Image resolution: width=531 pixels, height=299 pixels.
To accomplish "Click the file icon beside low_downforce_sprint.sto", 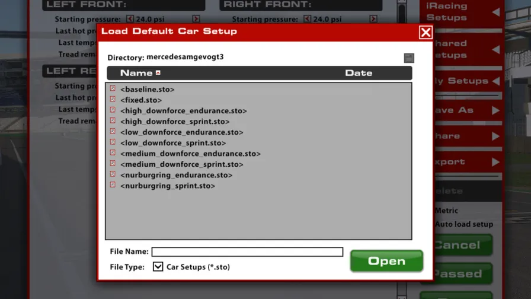I will tap(113, 142).
